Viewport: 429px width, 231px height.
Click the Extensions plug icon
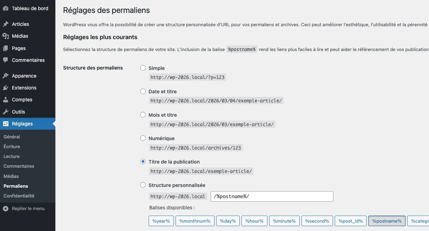point(6,88)
